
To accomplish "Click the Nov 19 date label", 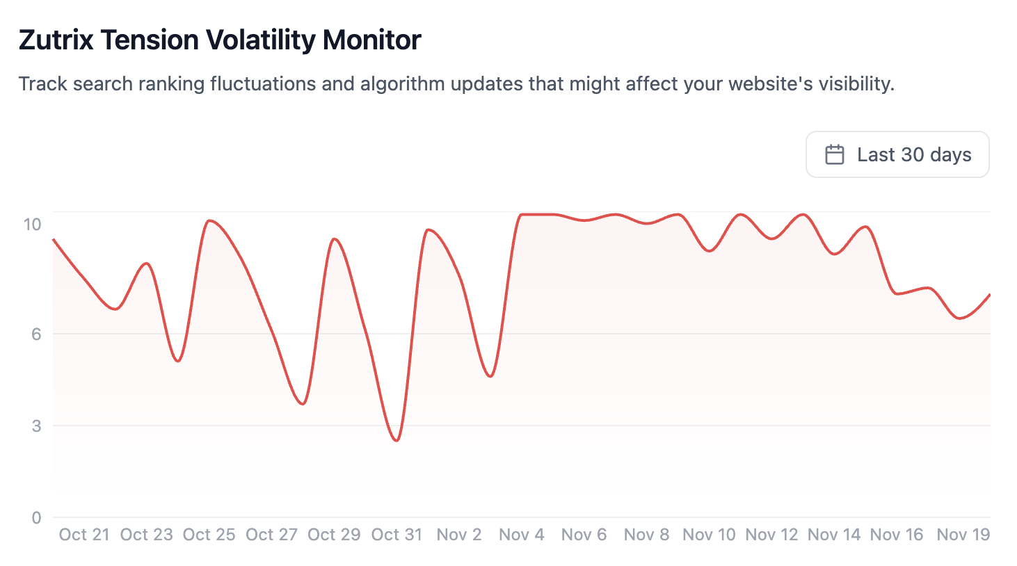I will (963, 535).
